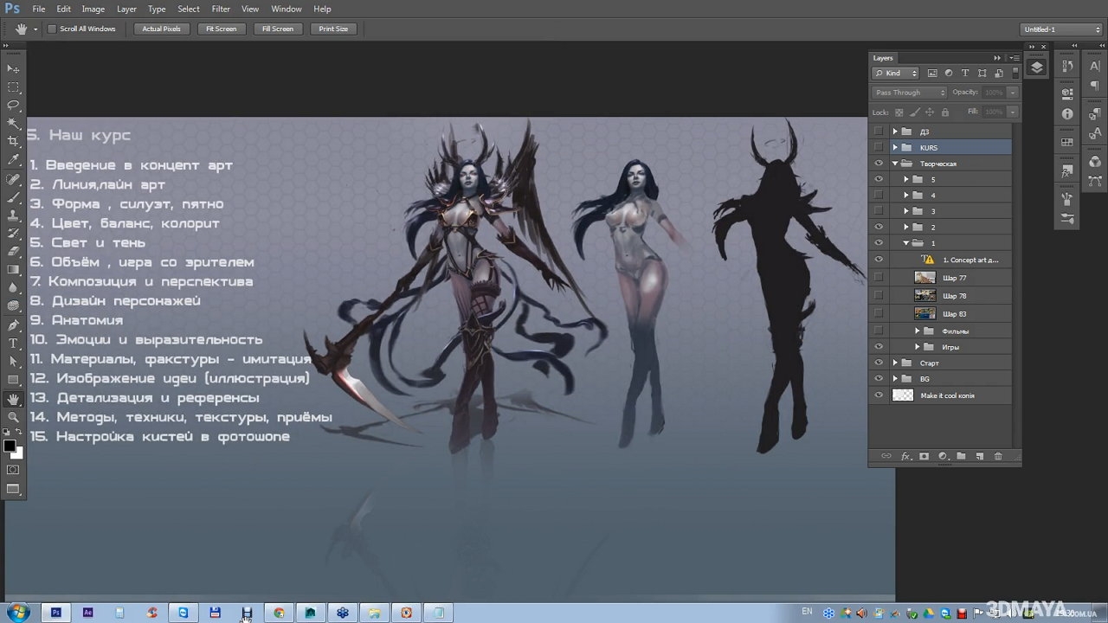Select the Path Selection tool
1108x623 pixels.
click(x=13, y=362)
